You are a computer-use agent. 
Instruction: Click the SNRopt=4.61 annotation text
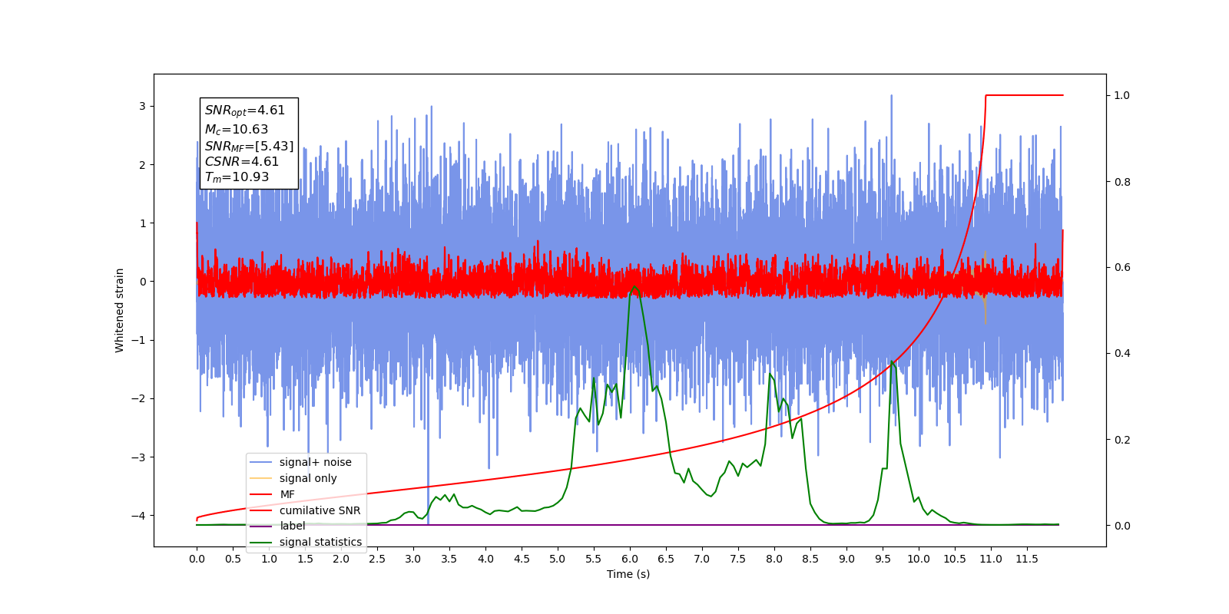(x=245, y=111)
